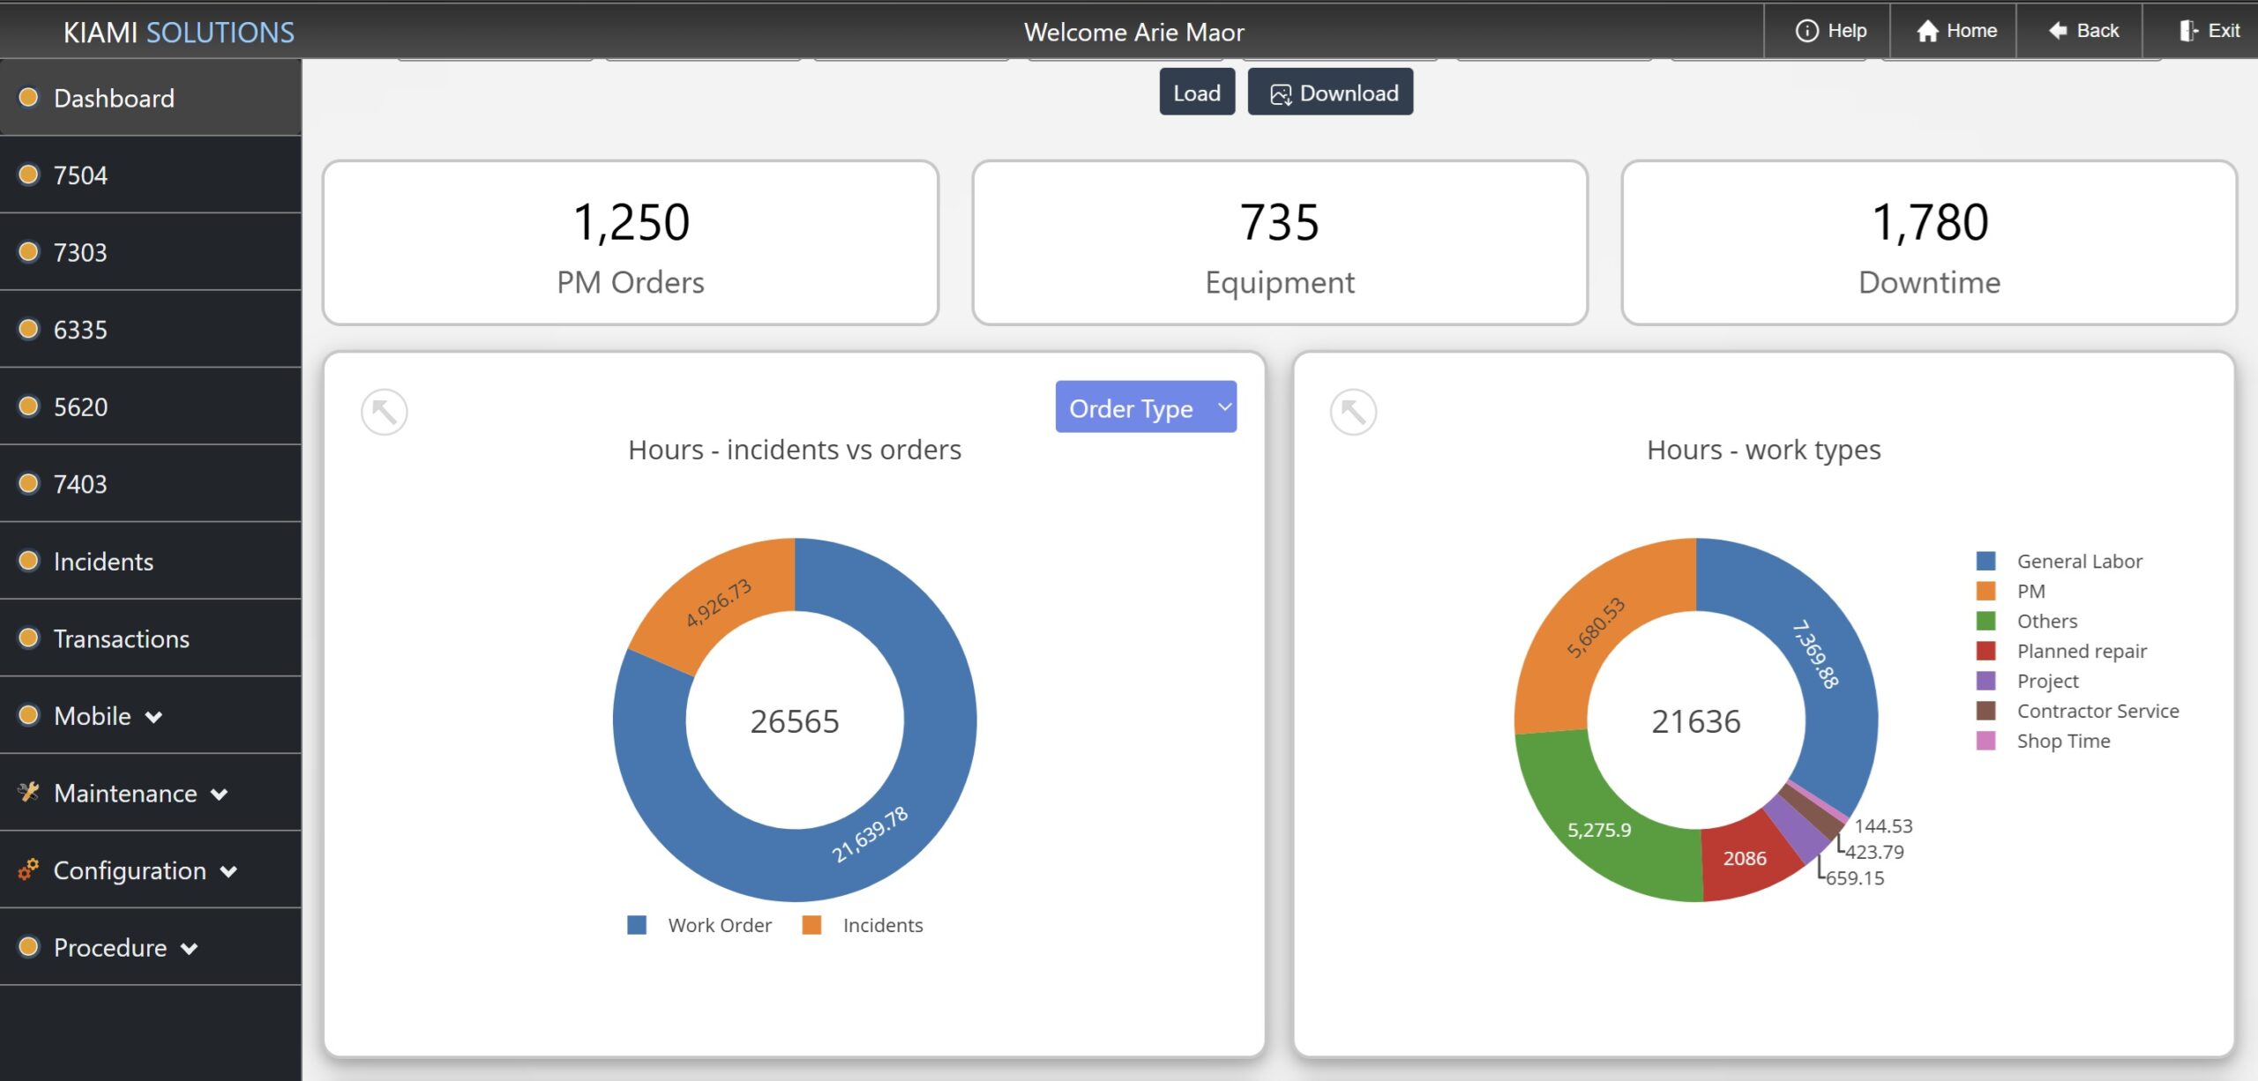Expand the Procedure sidebar section
Image resolution: width=2258 pixels, height=1081 pixels.
click(110, 947)
